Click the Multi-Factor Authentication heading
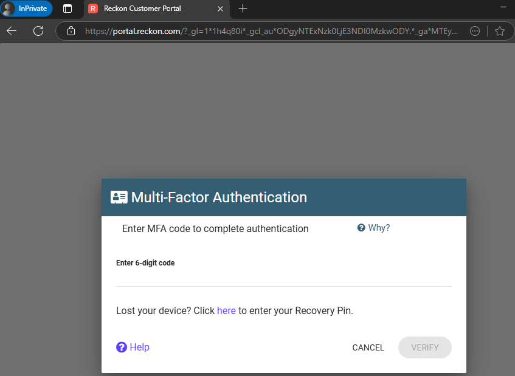Screen dimensions: 515x376 219,197
